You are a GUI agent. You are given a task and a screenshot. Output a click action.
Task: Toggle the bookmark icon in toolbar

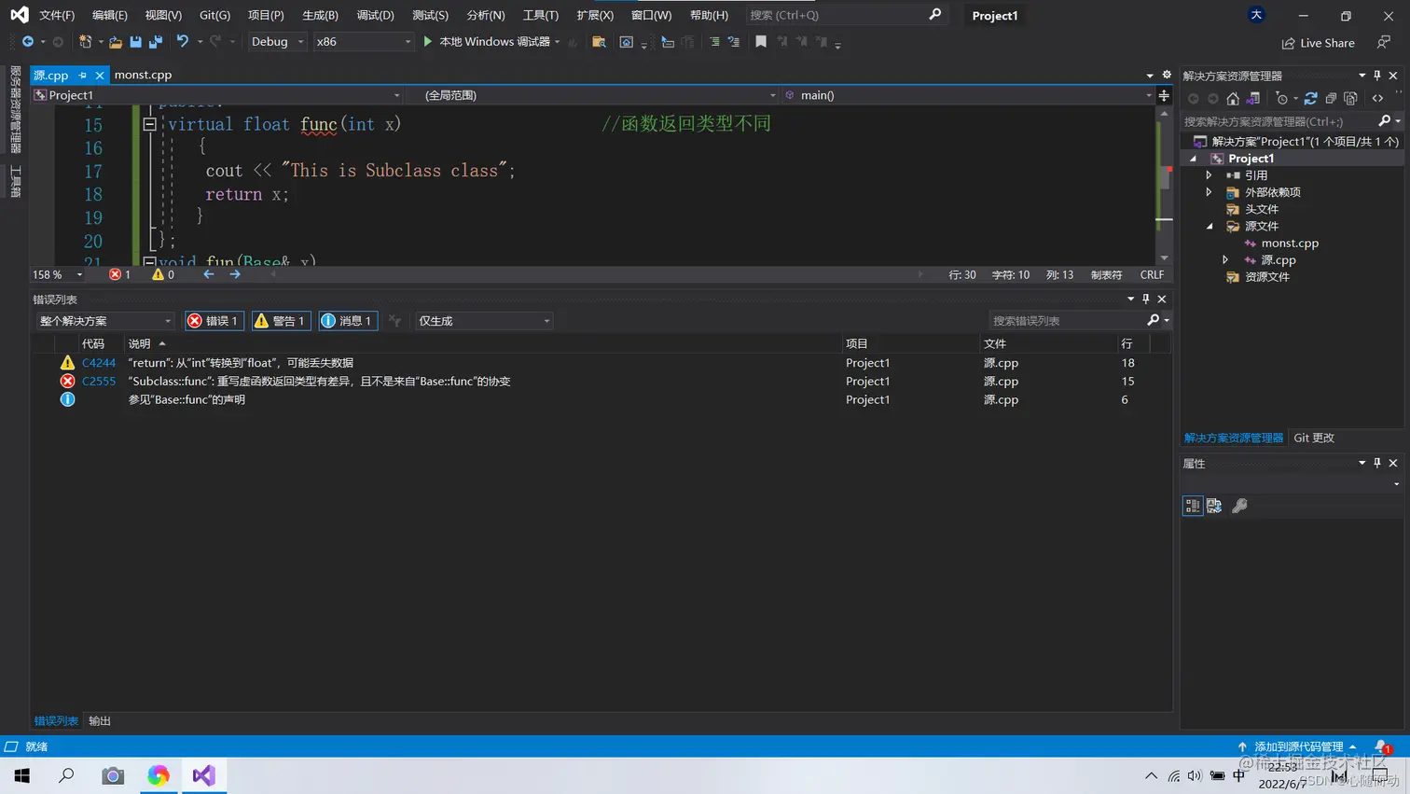click(761, 42)
